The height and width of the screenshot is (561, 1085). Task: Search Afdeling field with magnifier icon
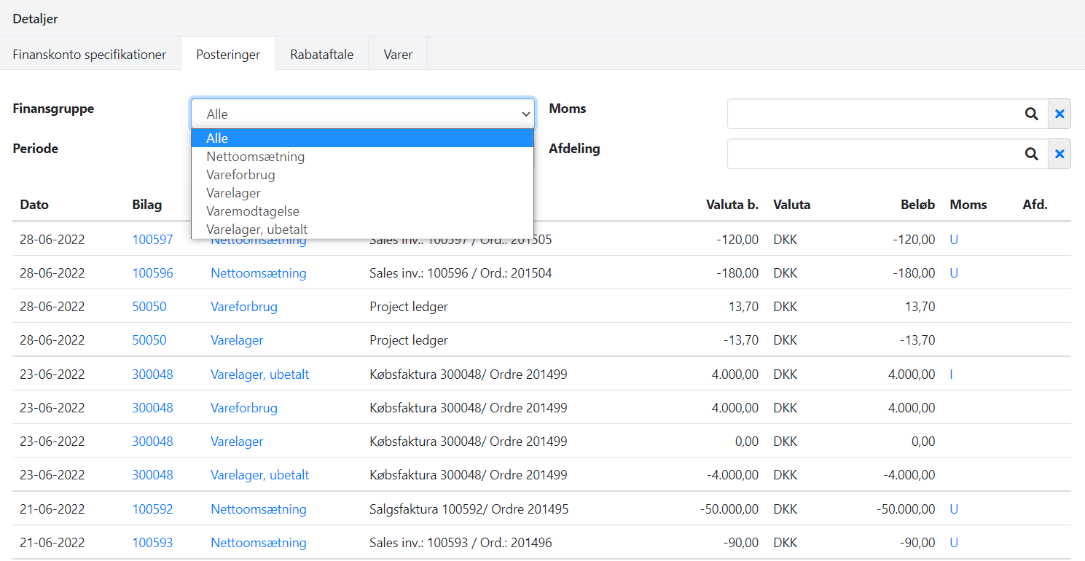[x=1031, y=154]
